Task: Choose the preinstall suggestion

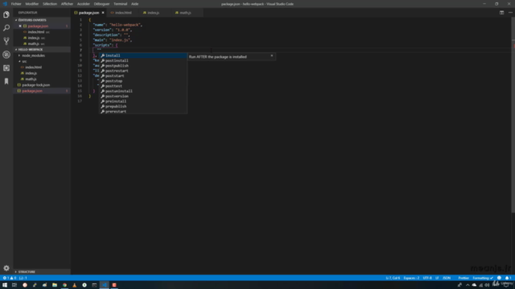Action: point(143,101)
